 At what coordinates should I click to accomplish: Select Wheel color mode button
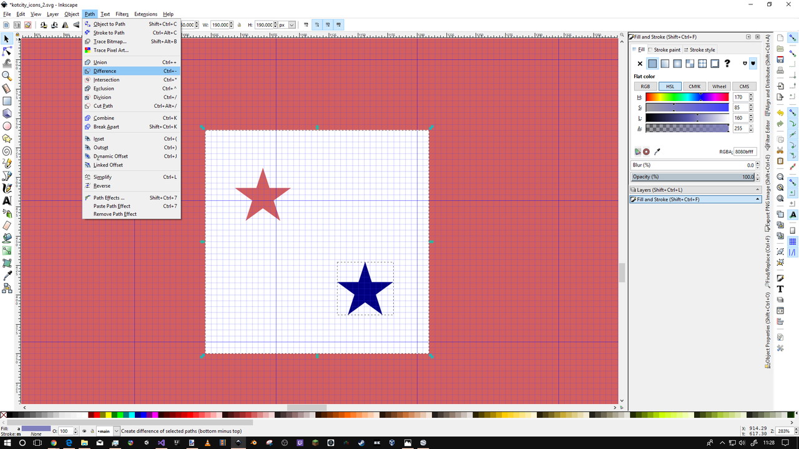click(719, 87)
